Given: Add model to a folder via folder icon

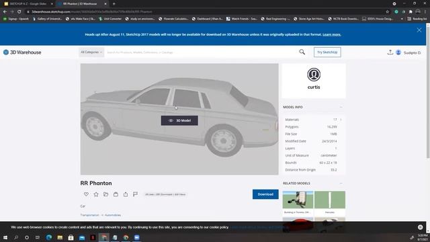Looking at the screenshot, I should pos(106,194).
